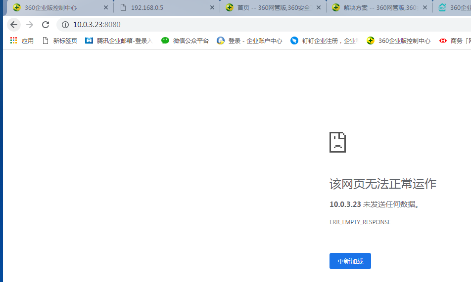Click the forward navigation arrow

coord(30,25)
